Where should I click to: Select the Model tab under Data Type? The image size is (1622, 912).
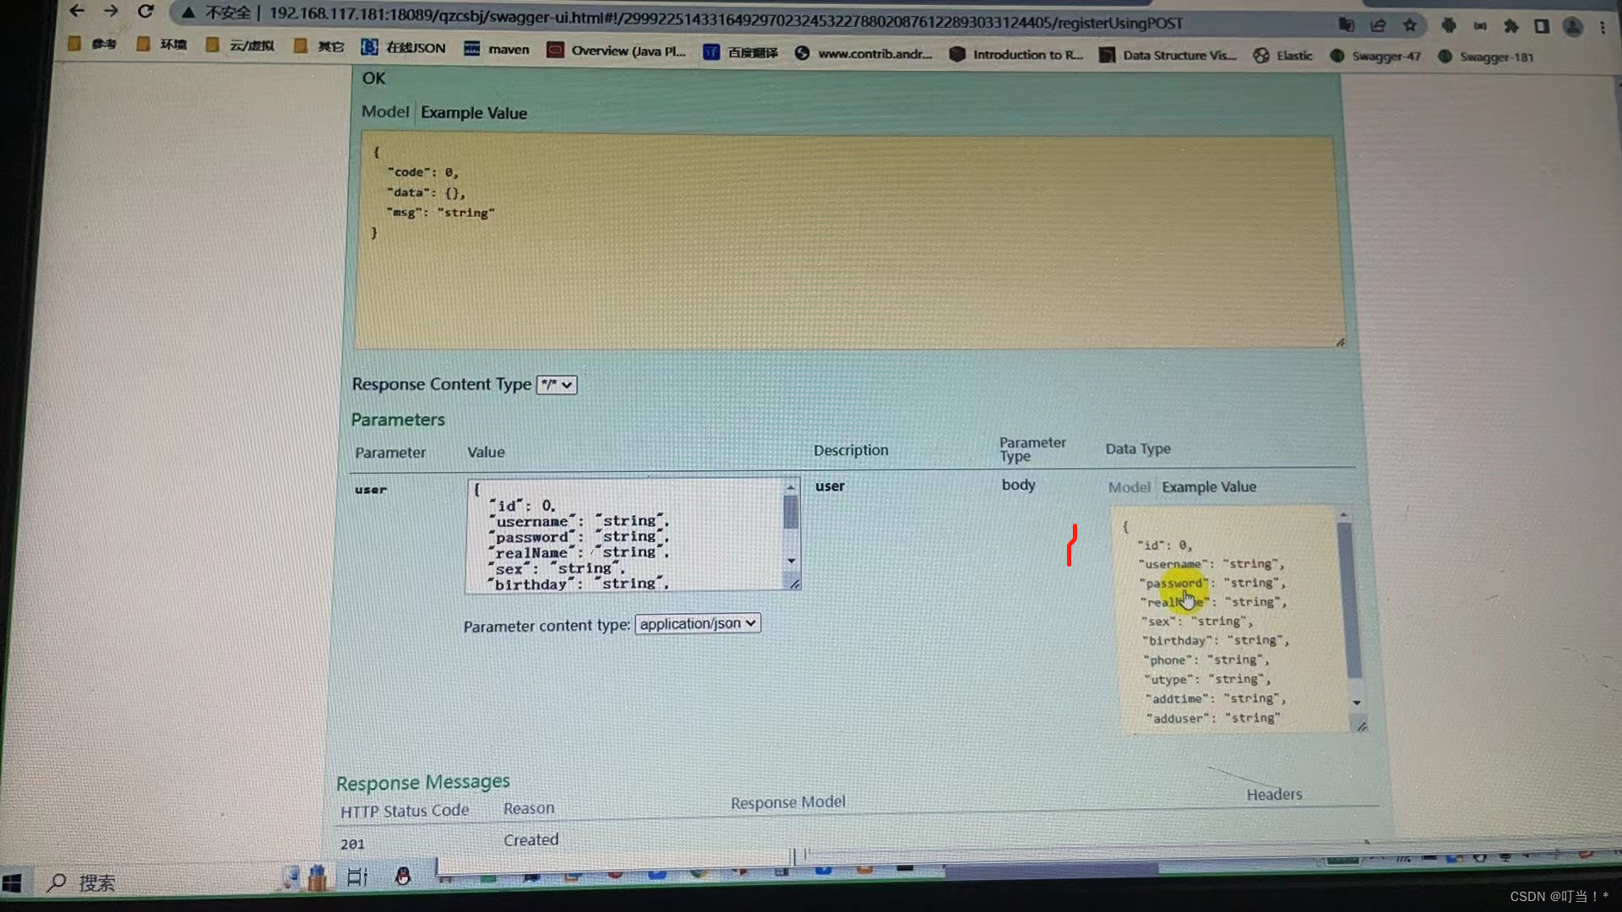click(1129, 487)
